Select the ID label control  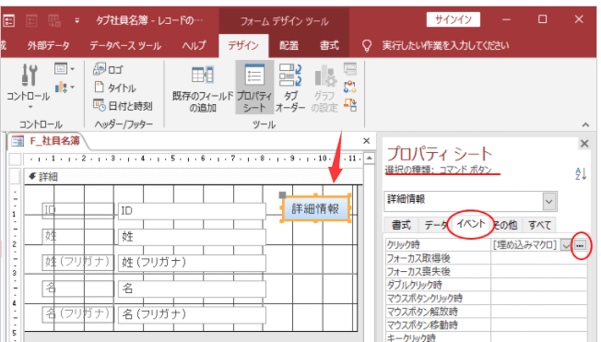(77, 210)
